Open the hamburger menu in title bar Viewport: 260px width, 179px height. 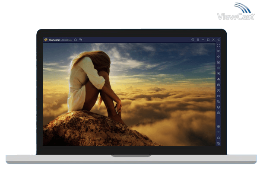pyautogui.click(x=198, y=40)
